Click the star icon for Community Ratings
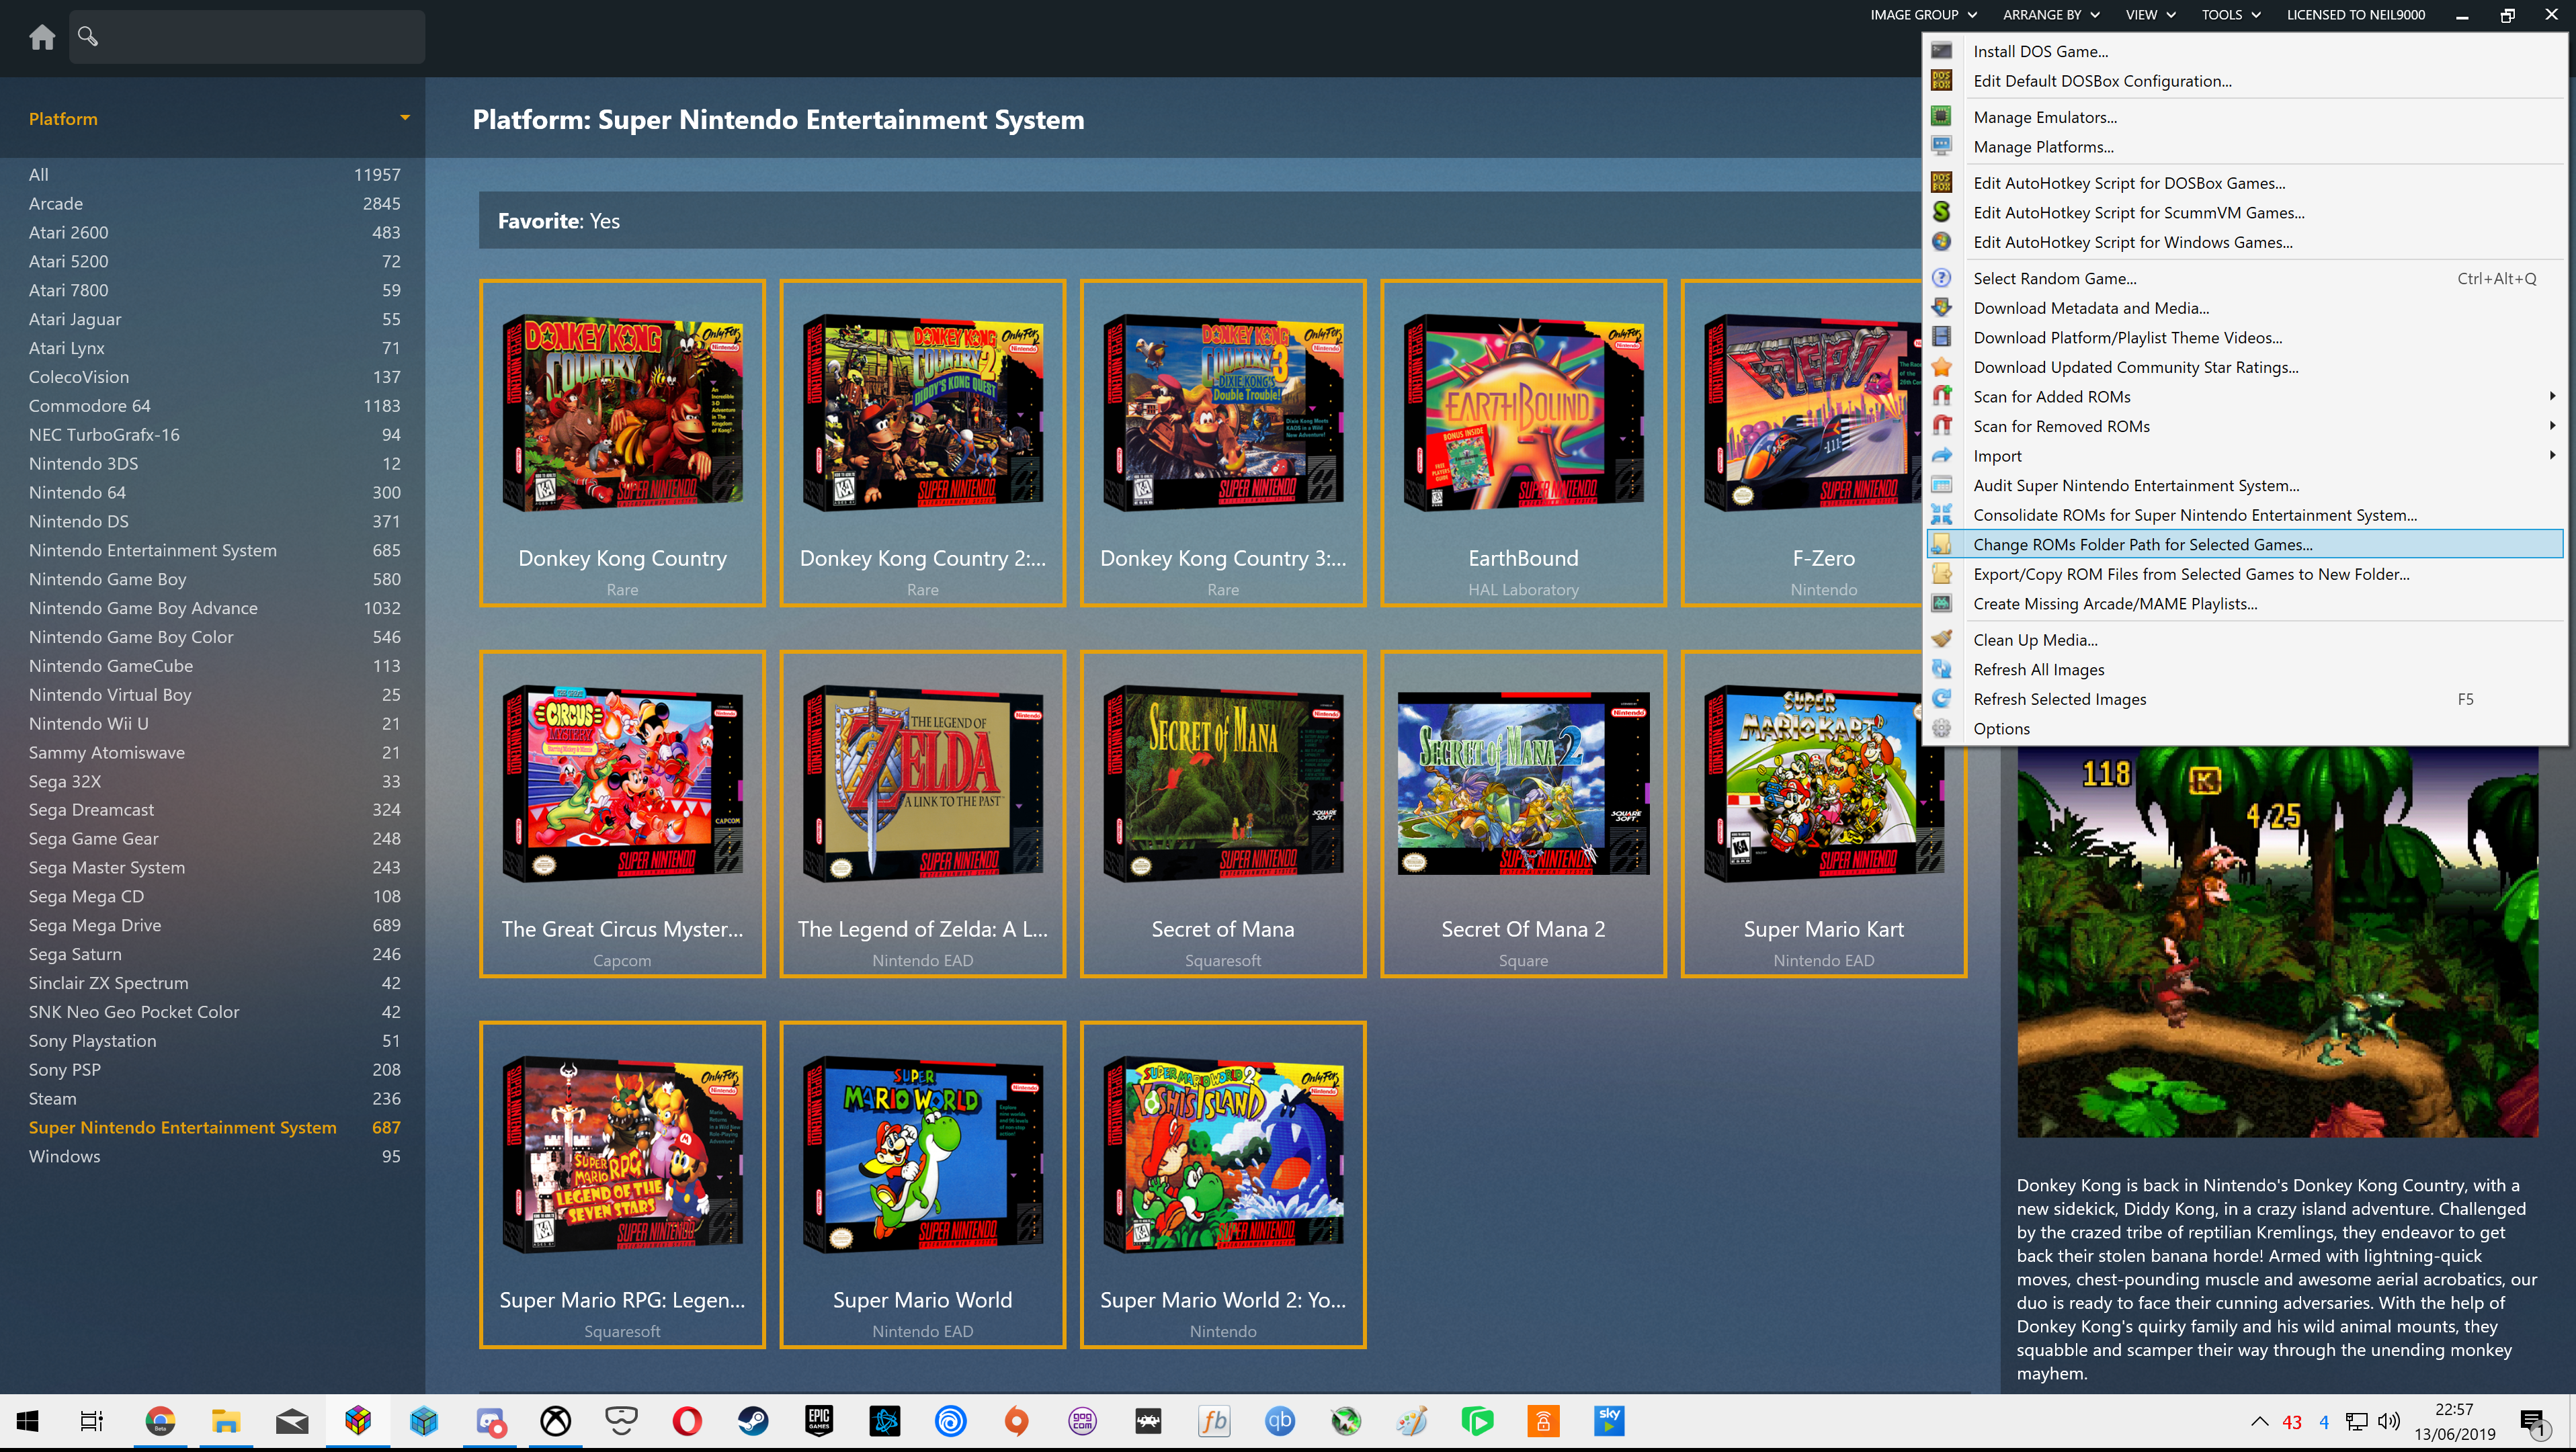This screenshot has width=2576, height=1452. [1941, 367]
